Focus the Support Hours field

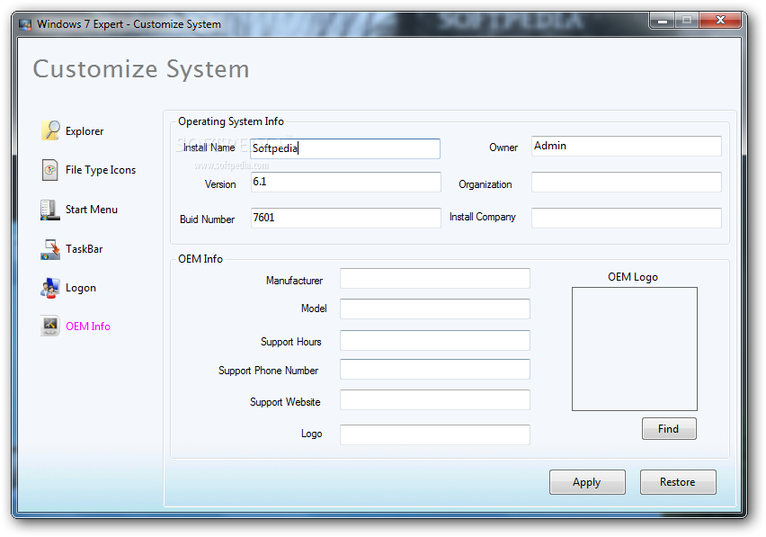(x=435, y=341)
